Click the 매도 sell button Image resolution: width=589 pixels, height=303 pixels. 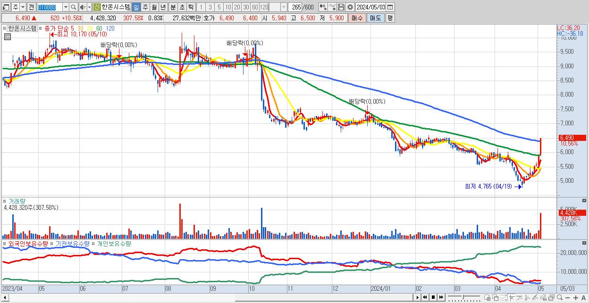coord(375,18)
